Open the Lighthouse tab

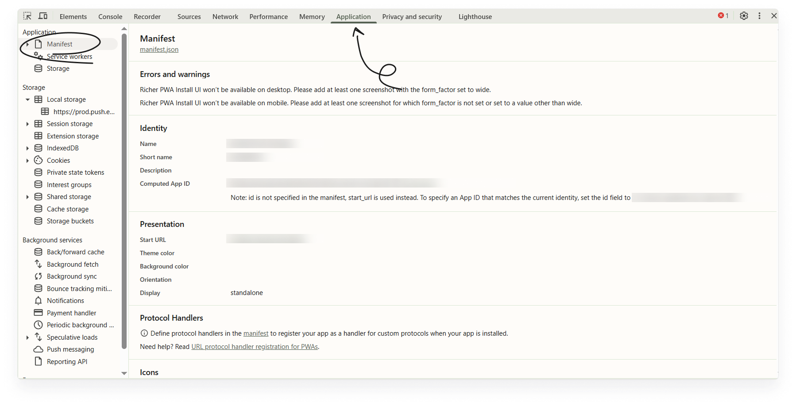[x=475, y=17]
